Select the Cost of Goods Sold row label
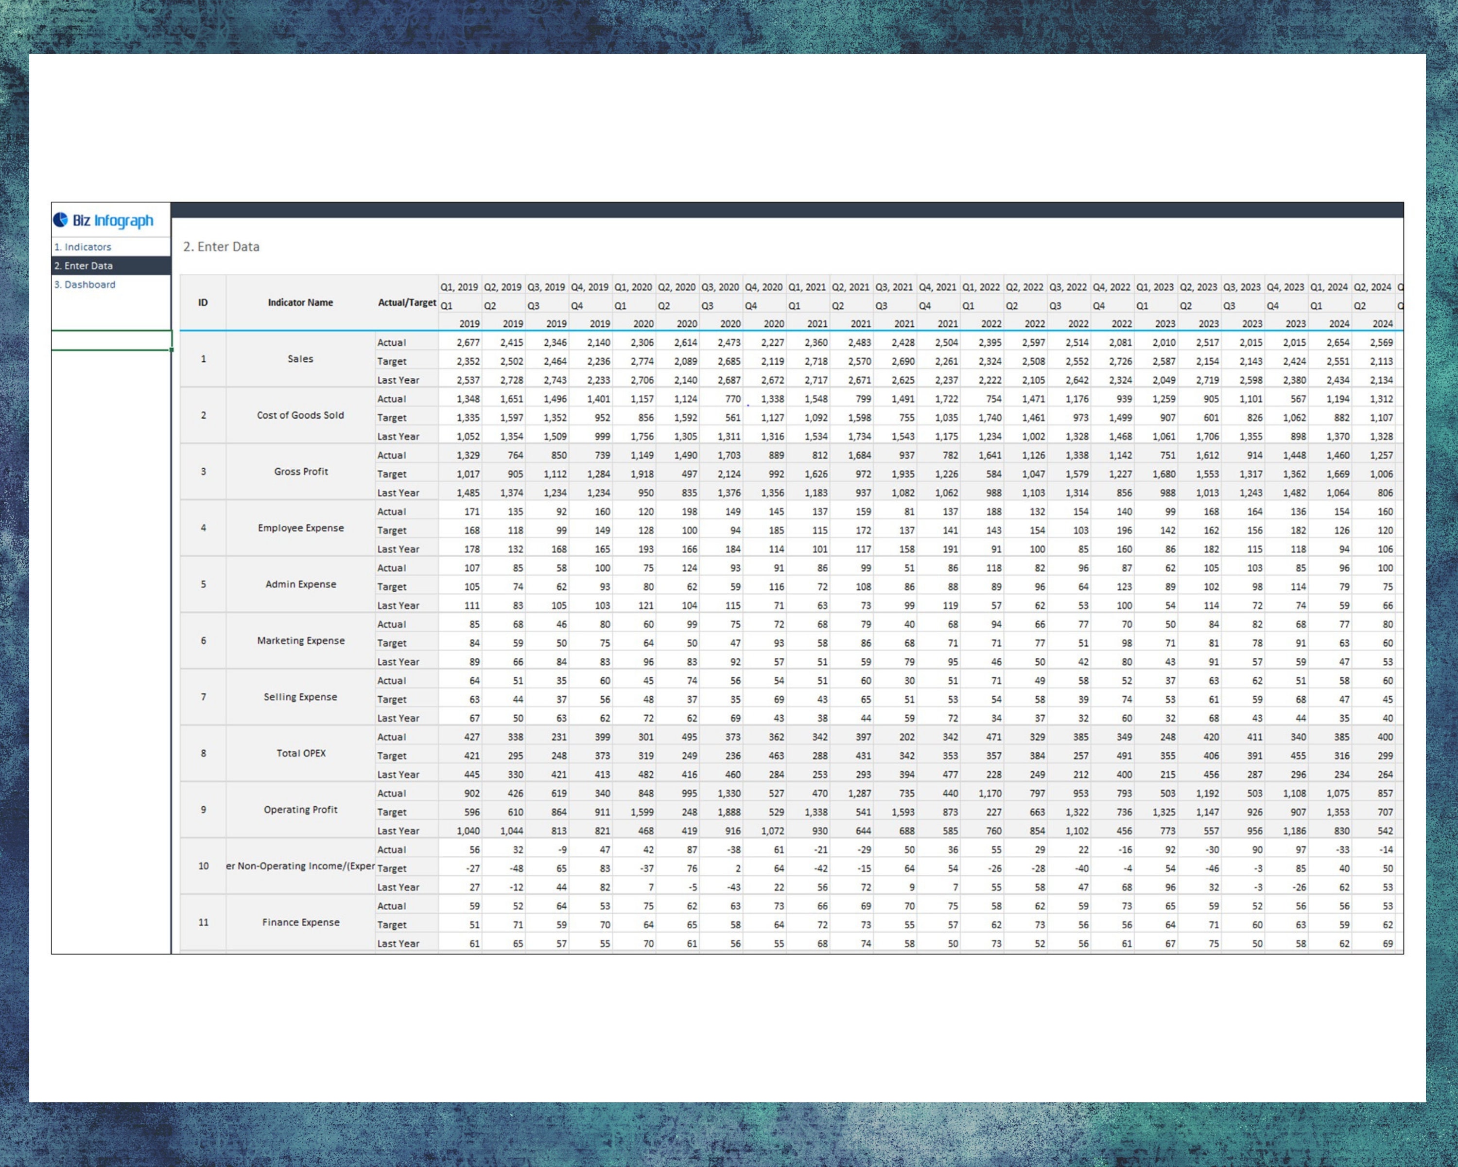Viewport: 1458px width, 1167px height. coord(299,415)
